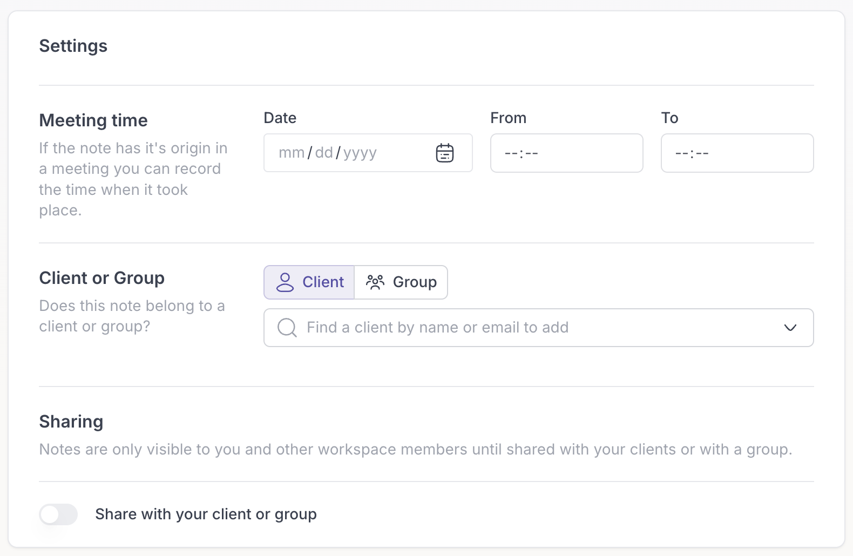The width and height of the screenshot is (853, 556).
Task: Open the calendar date picker icon
Action: pos(445,153)
